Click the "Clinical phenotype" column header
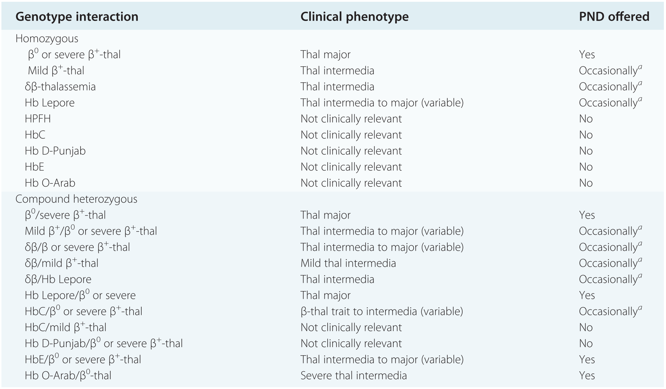This screenshot has height=389, width=666. 354,17
